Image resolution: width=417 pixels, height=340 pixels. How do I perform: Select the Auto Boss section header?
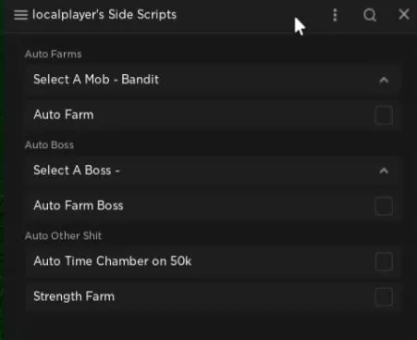tap(49, 145)
